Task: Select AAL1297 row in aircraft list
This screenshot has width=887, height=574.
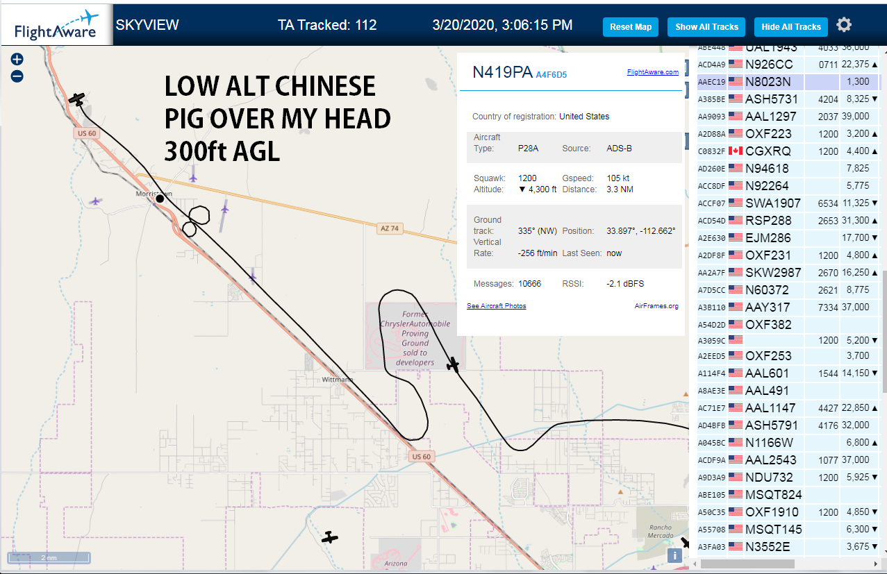Action: click(x=789, y=117)
